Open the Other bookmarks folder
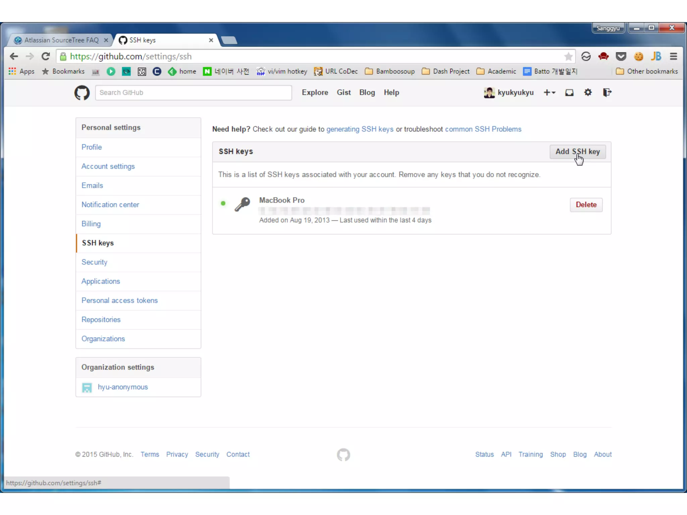 coord(647,71)
